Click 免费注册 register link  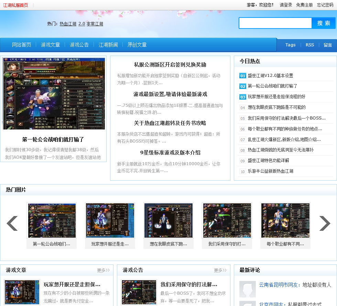pos(304,5)
